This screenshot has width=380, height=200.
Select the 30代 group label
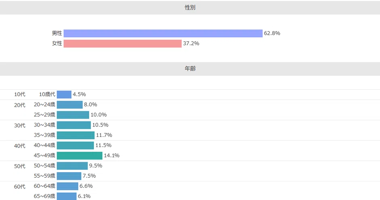tap(20, 125)
